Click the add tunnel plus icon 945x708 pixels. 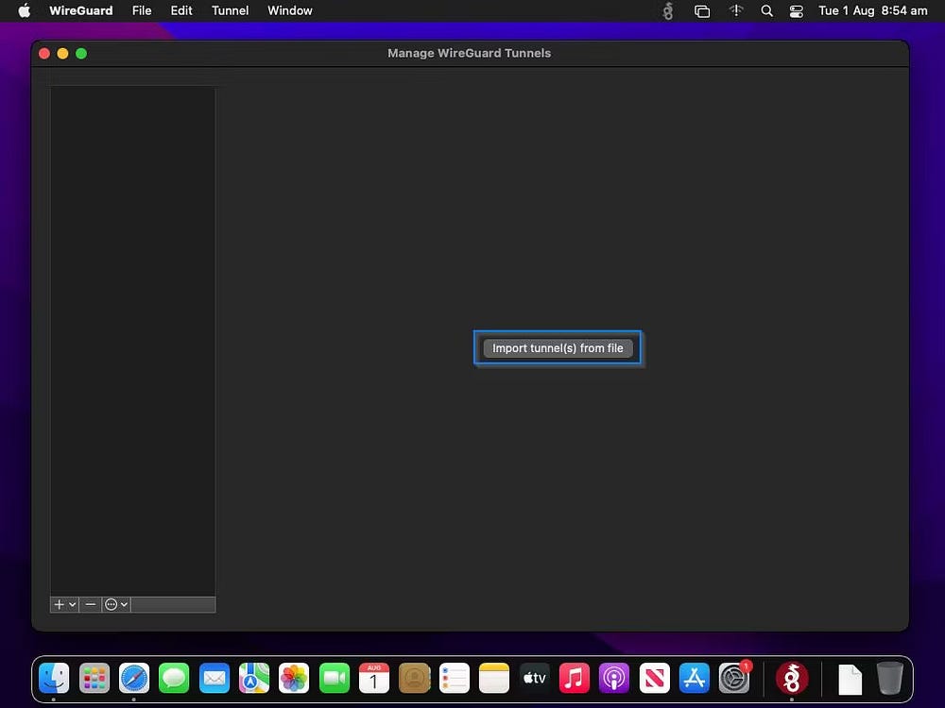click(x=59, y=604)
